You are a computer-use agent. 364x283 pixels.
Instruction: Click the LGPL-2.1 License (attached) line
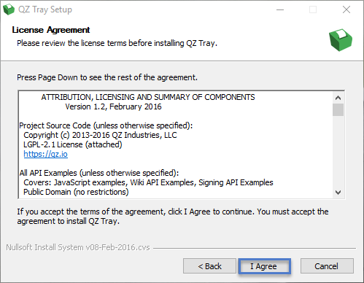coord(73,144)
